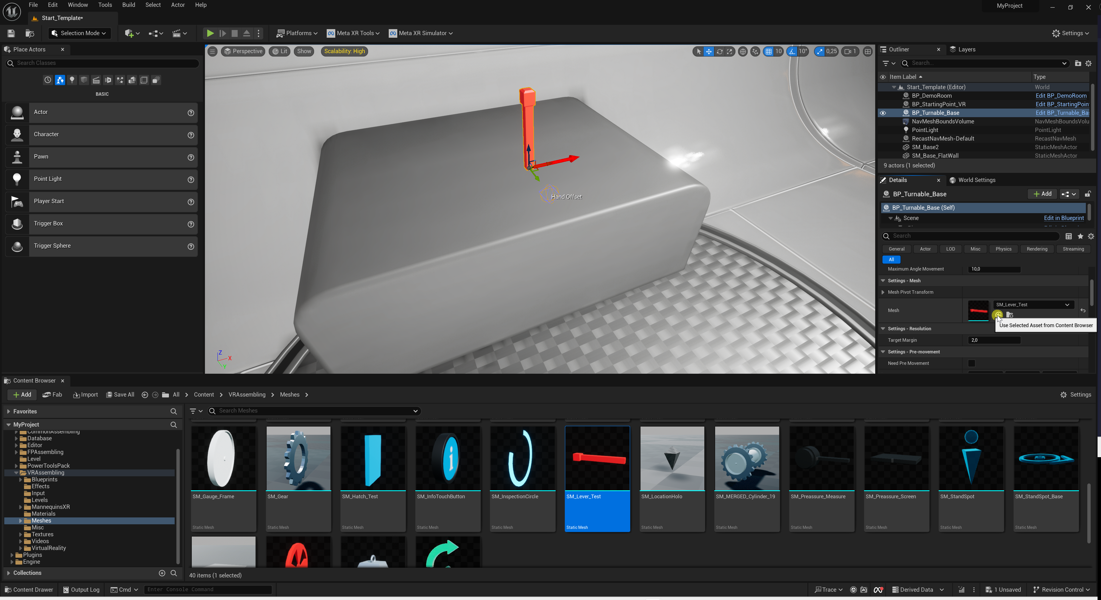Open the viewport layout options
The height and width of the screenshot is (600, 1101).
(867, 51)
